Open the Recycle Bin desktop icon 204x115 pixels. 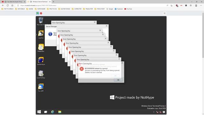pos(41,21)
